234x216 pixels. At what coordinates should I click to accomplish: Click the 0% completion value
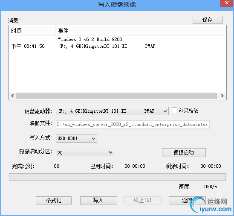tap(57, 166)
